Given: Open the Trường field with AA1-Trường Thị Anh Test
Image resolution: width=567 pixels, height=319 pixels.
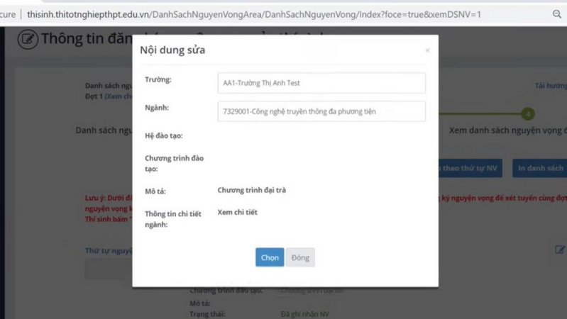Looking at the screenshot, I should pos(321,83).
